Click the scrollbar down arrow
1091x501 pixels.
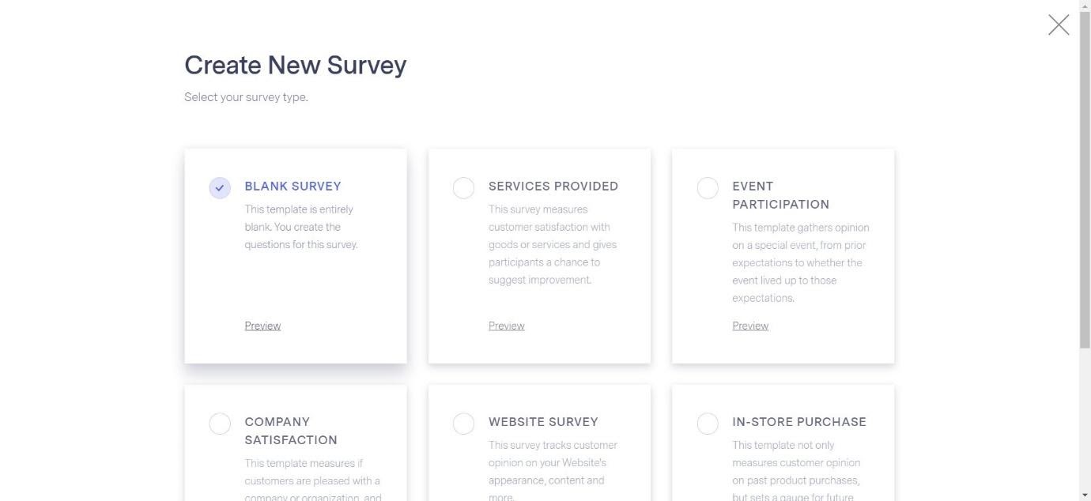click(1085, 495)
